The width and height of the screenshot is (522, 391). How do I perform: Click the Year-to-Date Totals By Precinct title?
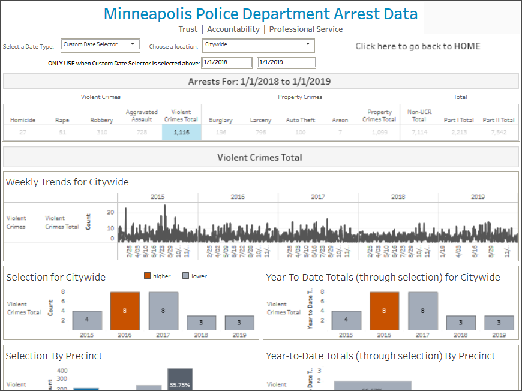(x=381, y=356)
